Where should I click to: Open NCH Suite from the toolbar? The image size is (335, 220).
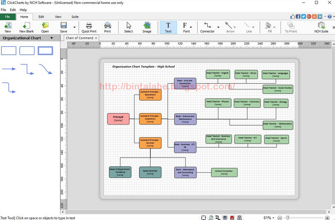(x=321, y=27)
